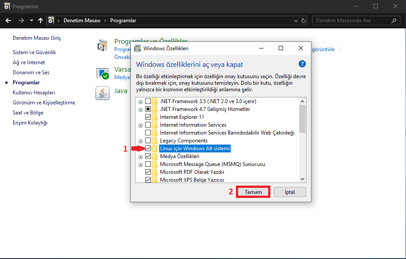Open Sistem ve Güvenlik in sidebar
Viewport: 406px width, 259px height.
[34, 52]
